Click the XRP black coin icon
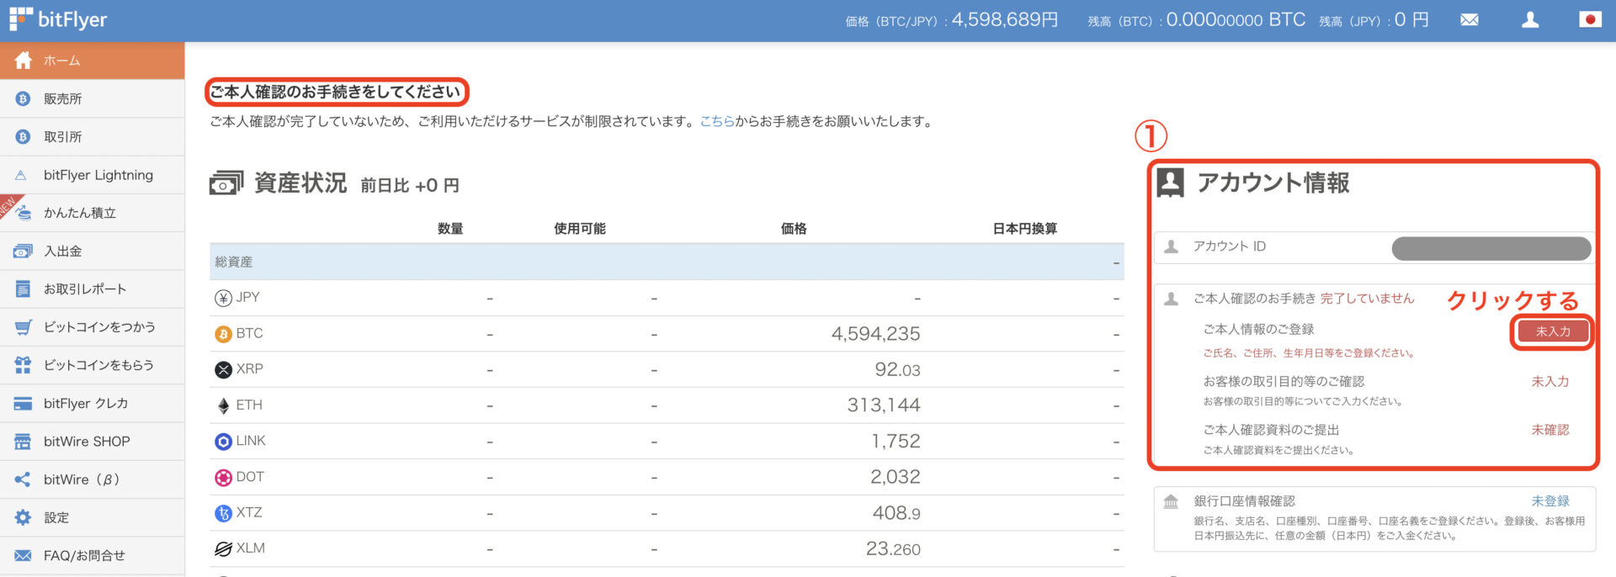1616x577 pixels. [x=223, y=369]
